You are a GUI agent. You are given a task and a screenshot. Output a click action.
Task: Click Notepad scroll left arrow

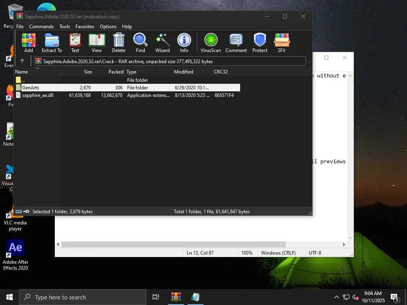coord(58,244)
